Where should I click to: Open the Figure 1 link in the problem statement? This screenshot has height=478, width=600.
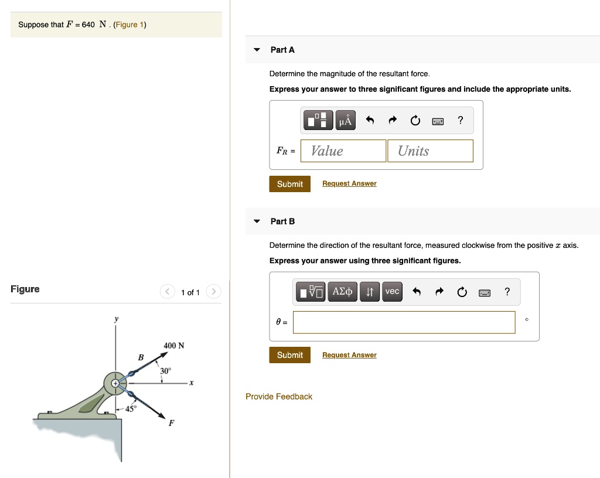point(129,24)
